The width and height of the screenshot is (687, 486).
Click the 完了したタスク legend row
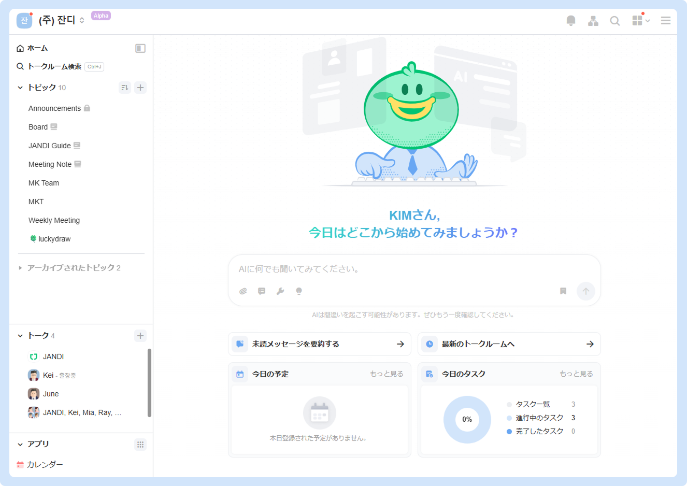pyautogui.click(x=541, y=432)
